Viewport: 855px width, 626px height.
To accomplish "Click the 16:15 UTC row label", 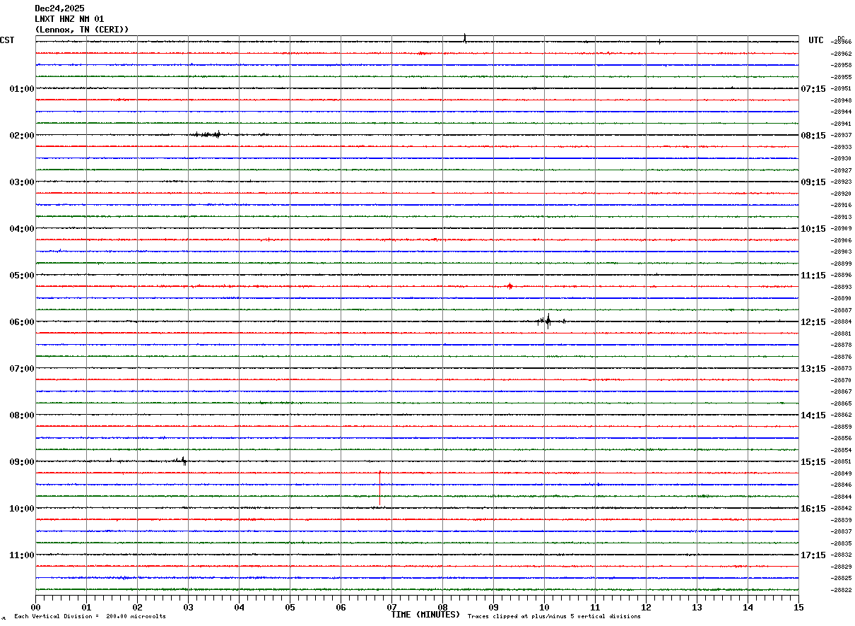I will tap(813, 509).
